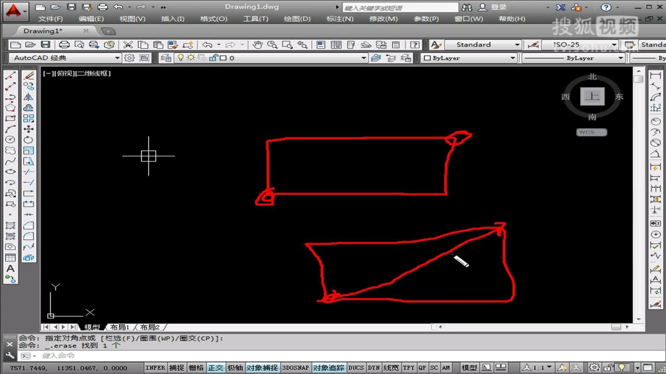The height and width of the screenshot is (374, 666).
Task: Select the Line tool in draw toolbar
Action: pos(10,76)
